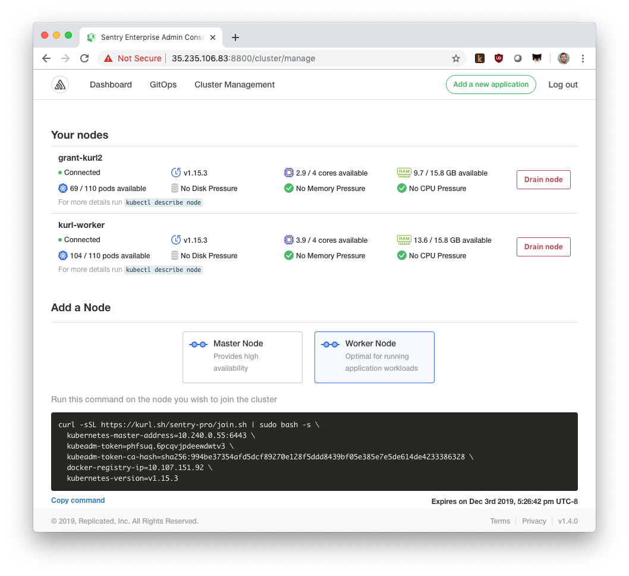Open the Chrome profile avatar
629x576 pixels.
tap(564, 58)
